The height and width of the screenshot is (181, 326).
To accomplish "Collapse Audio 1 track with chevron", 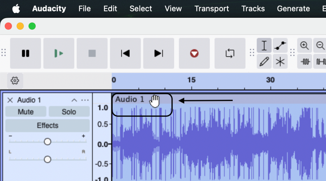I will coord(74,100).
